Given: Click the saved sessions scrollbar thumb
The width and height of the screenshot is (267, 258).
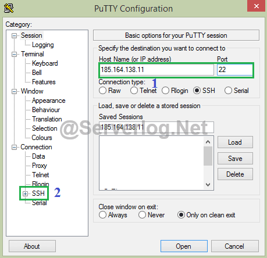Looking at the screenshot, I should [208, 156].
